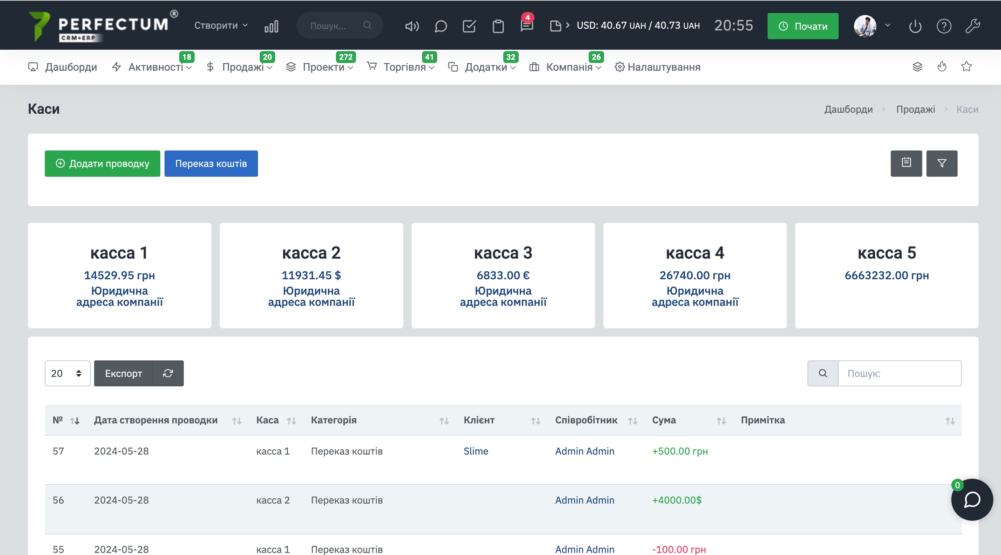Expand the Торгівля menu
Screen dimensions: 1001x555
(401, 67)
